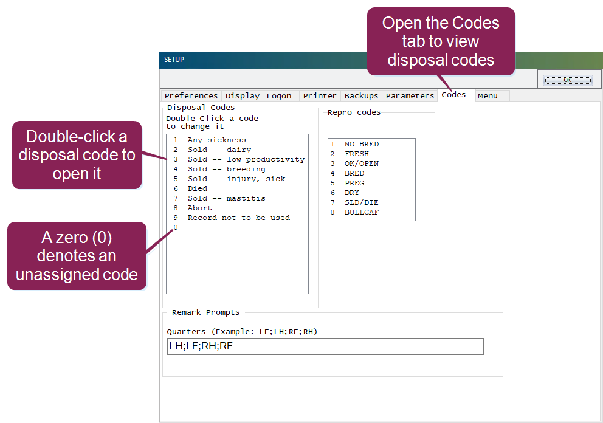
Task: Open the Backups tab
Action: (x=361, y=96)
